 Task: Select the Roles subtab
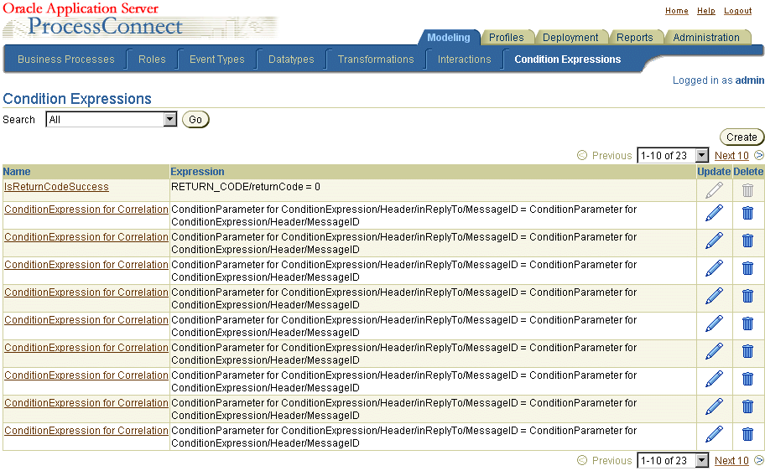[x=152, y=59]
